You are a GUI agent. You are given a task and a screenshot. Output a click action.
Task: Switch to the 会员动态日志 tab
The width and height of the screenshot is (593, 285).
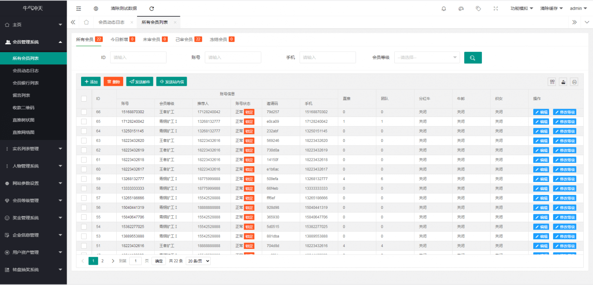[111, 22]
